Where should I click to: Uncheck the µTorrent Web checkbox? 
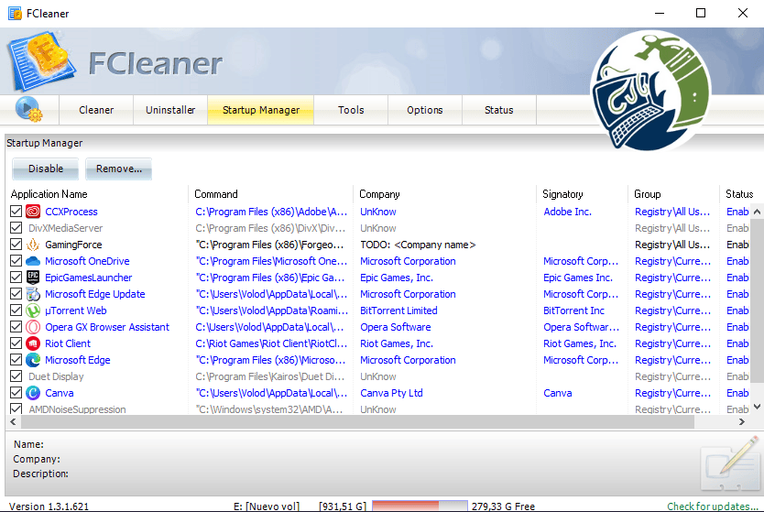16,310
